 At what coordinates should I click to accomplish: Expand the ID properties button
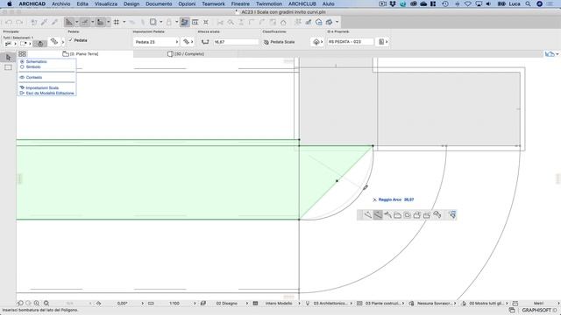point(383,42)
